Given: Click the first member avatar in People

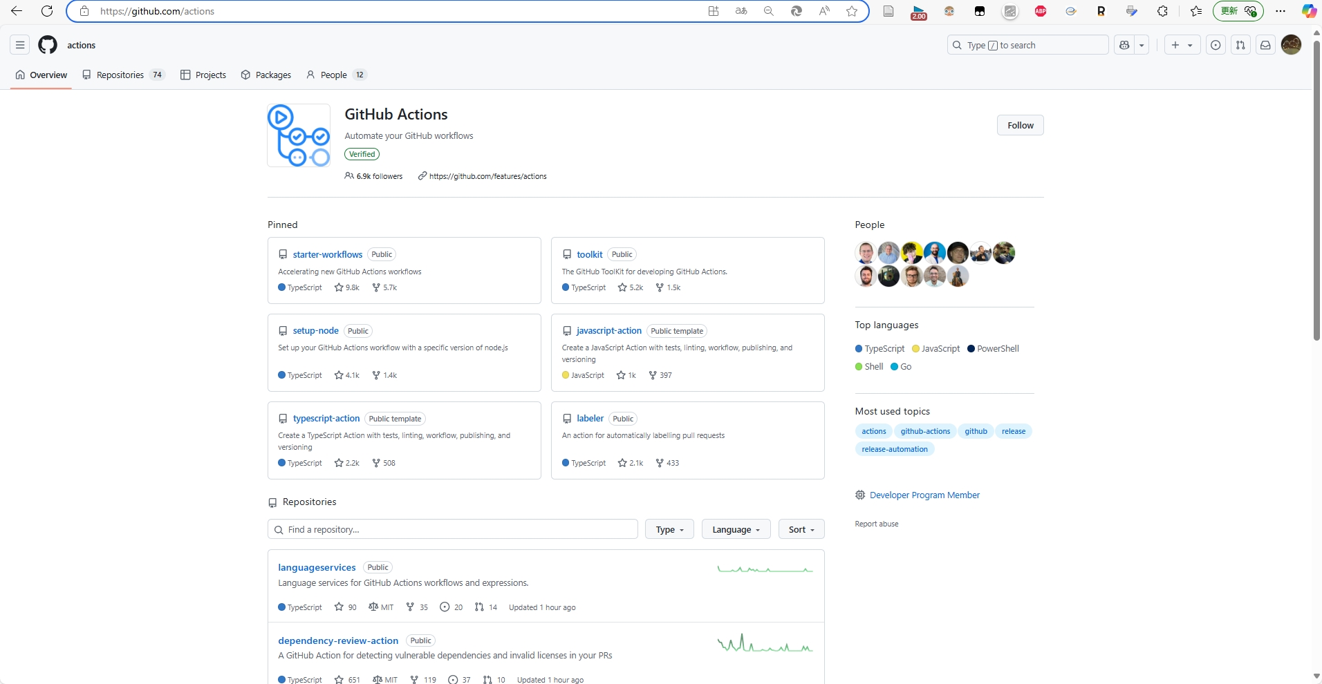Looking at the screenshot, I should pos(866,253).
